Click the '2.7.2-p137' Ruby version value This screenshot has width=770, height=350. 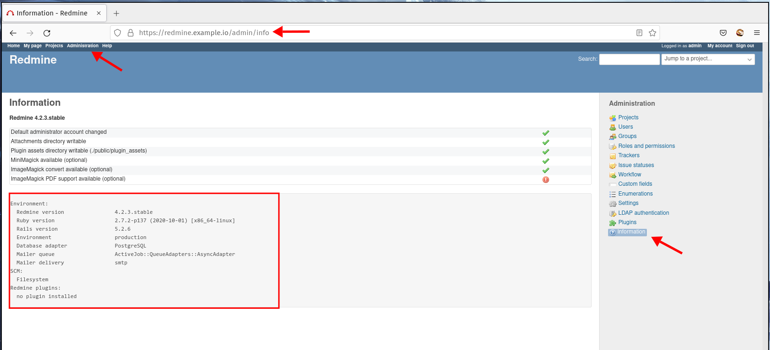tap(131, 220)
